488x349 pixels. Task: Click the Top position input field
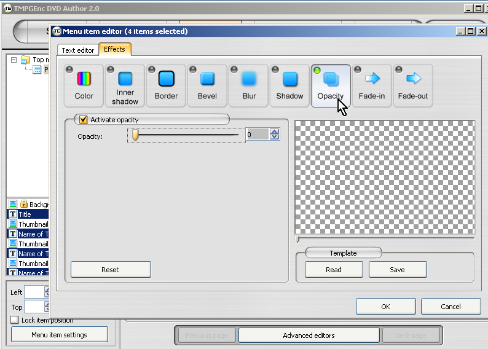pos(34,307)
